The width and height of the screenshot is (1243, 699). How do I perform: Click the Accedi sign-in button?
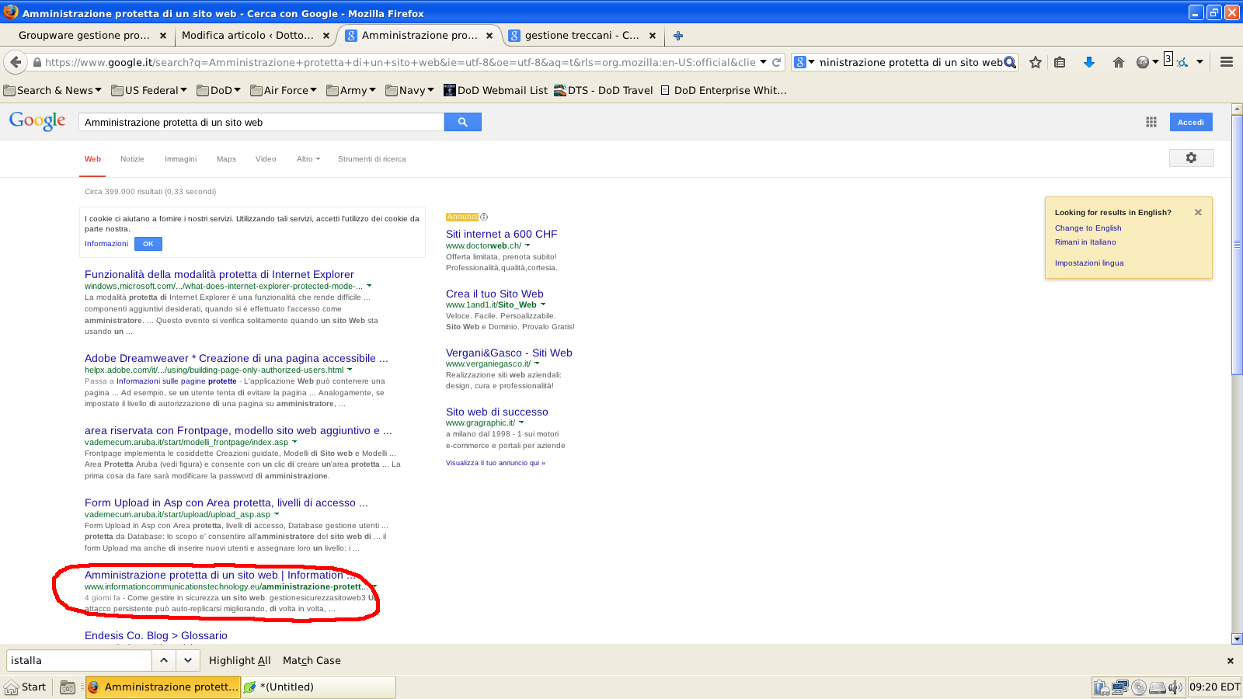(1191, 122)
